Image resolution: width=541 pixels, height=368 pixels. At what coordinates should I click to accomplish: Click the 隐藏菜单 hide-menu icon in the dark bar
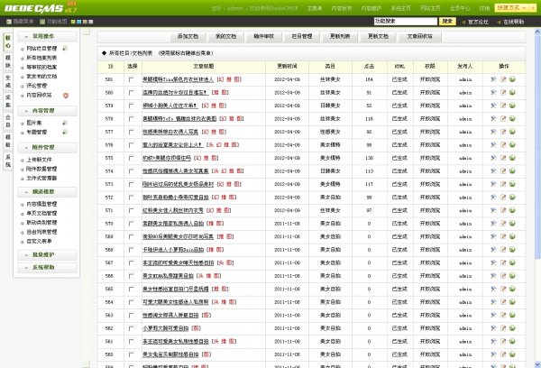coord(9,22)
